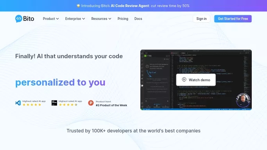Click '#3 Product of the Week' text

point(111,105)
